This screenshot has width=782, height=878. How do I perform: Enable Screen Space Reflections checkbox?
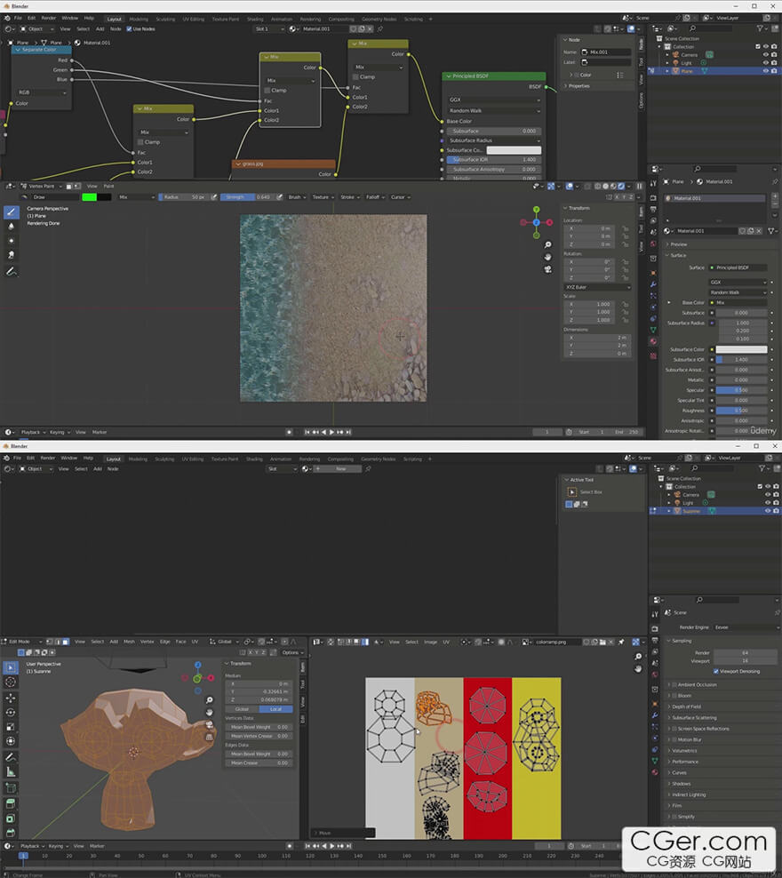point(674,729)
